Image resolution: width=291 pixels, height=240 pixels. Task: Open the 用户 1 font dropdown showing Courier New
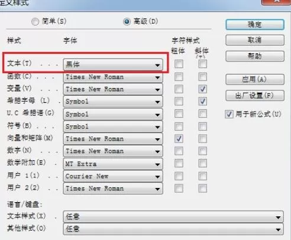tap(113, 176)
